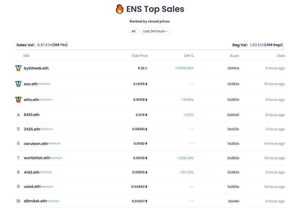Image resolution: width=296 pixels, height=208 pixels.
Task: Click the bronze medal icon for ethz.eth
Action: (x=18, y=100)
